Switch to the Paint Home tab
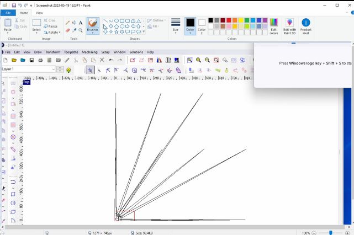The height and width of the screenshot is (235, 354). [24, 13]
